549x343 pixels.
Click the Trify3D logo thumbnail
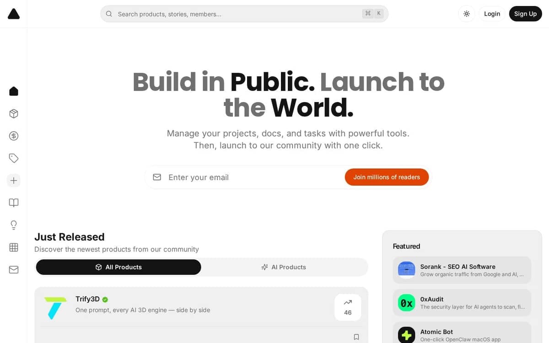tap(55, 308)
